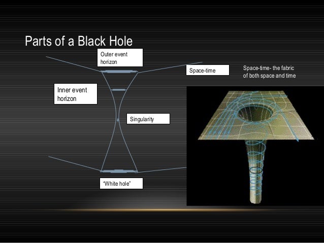Select the "Inner event horizon" label box
Image resolution: width=324 pixels, height=243 pixels.
76,94
